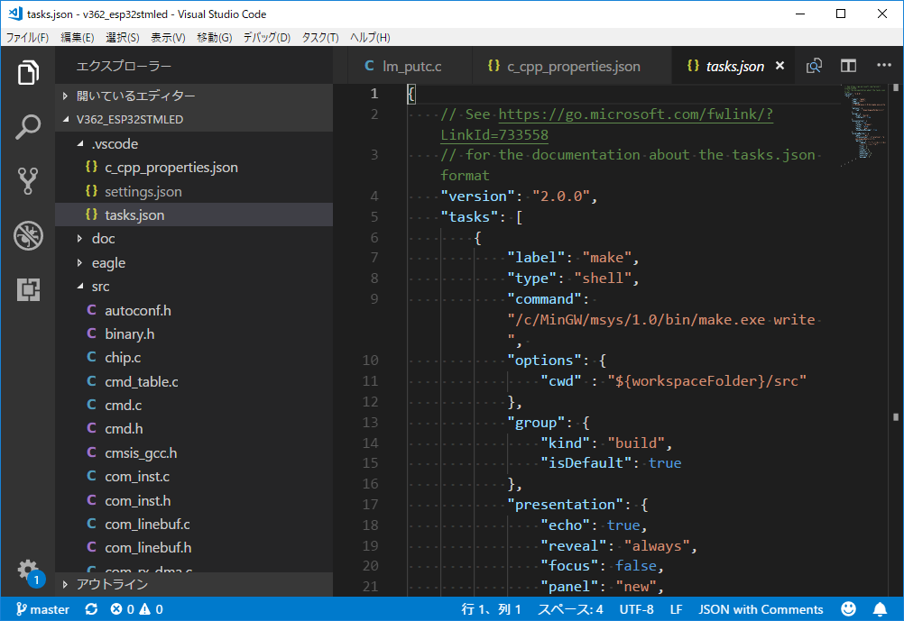Open the Debug view icon
This screenshot has width=904, height=621.
pos(28,235)
